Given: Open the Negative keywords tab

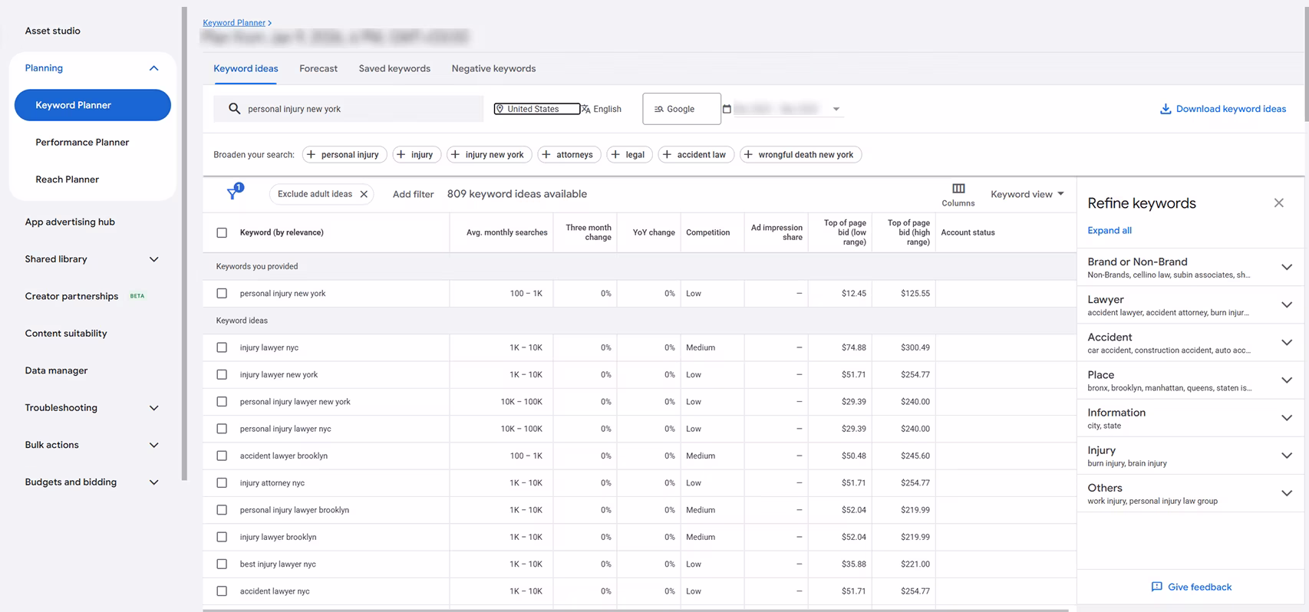Looking at the screenshot, I should 493,68.
